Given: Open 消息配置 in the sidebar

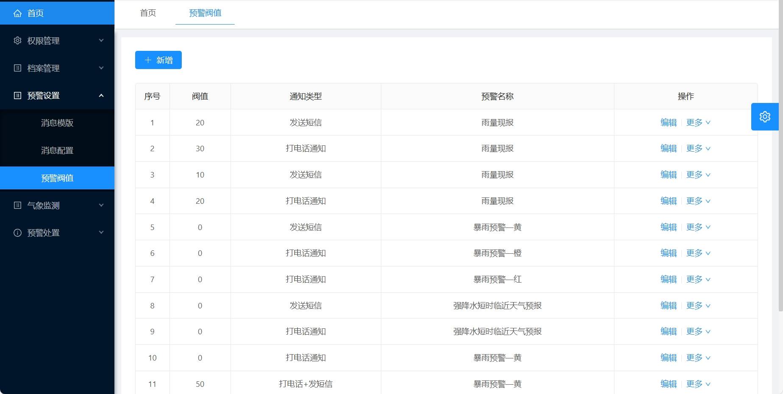Looking at the screenshot, I should pos(57,151).
